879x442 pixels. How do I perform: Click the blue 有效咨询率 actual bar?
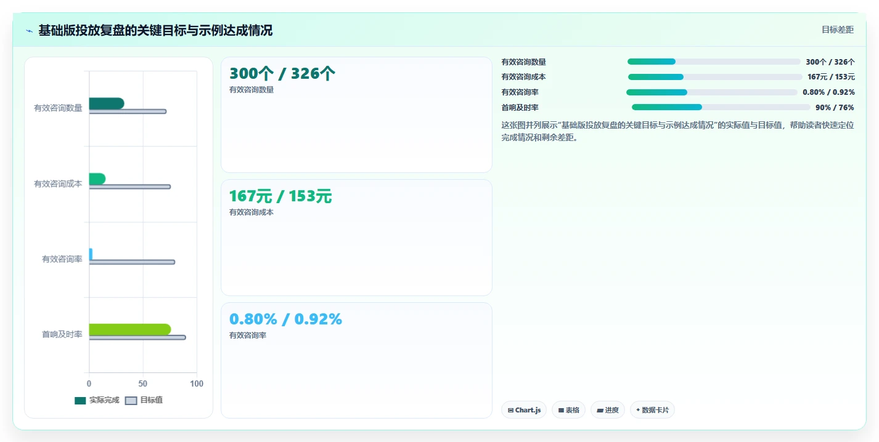tap(91, 254)
